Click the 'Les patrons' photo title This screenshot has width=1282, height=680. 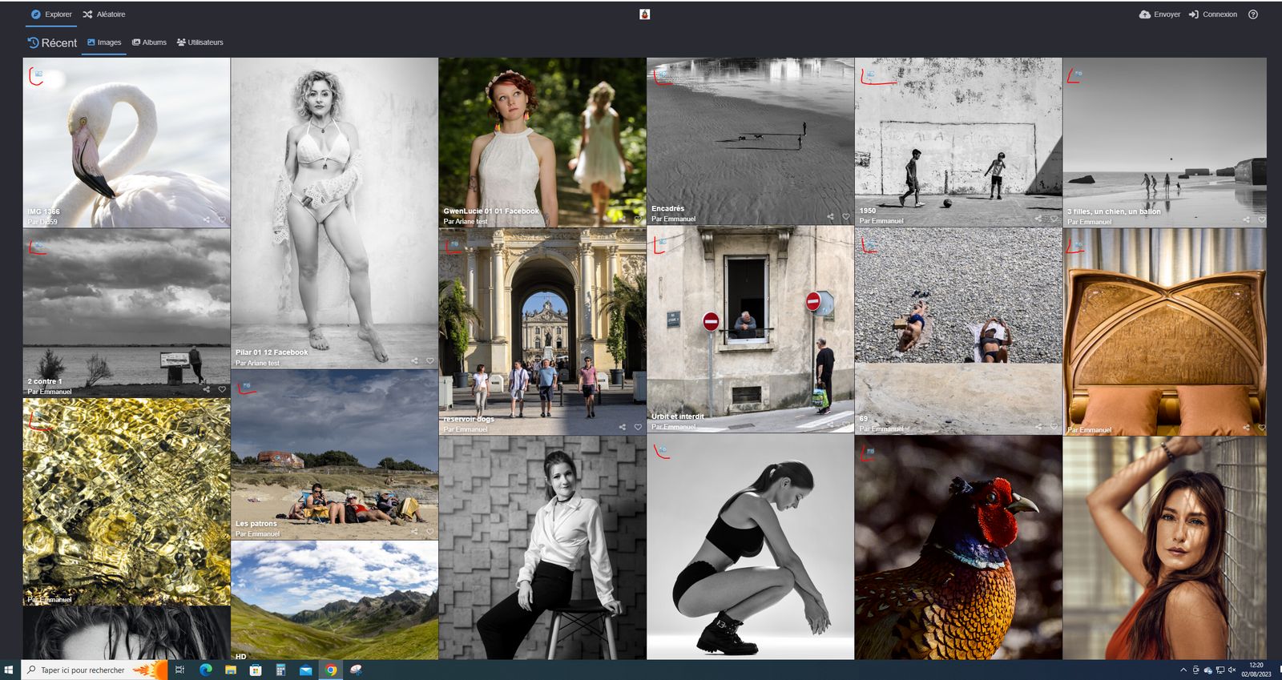pyautogui.click(x=256, y=523)
